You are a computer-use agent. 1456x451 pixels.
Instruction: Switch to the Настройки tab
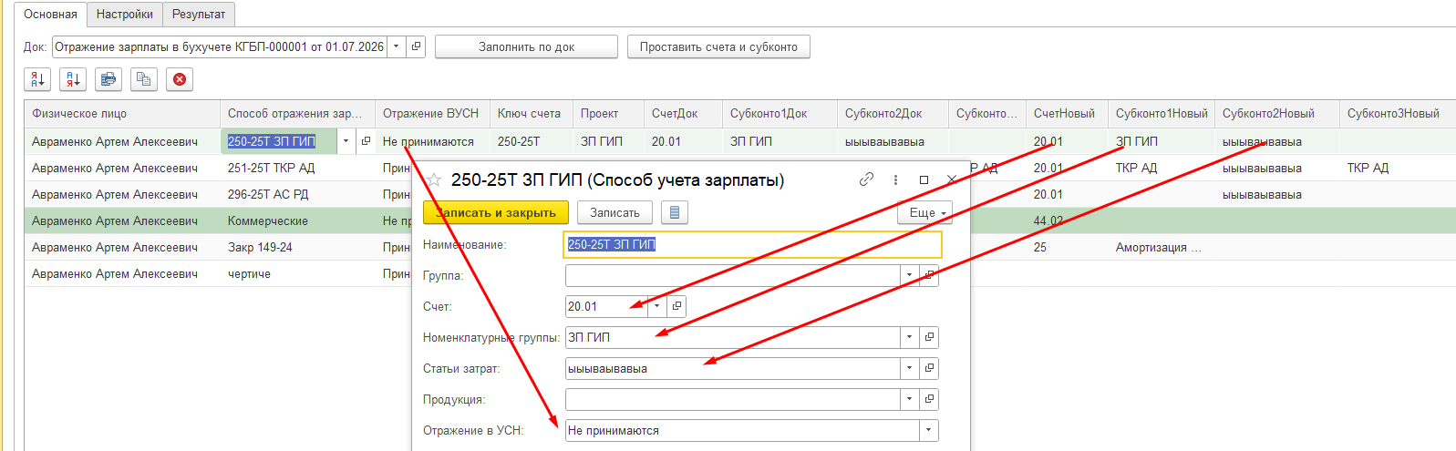point(125,15)
